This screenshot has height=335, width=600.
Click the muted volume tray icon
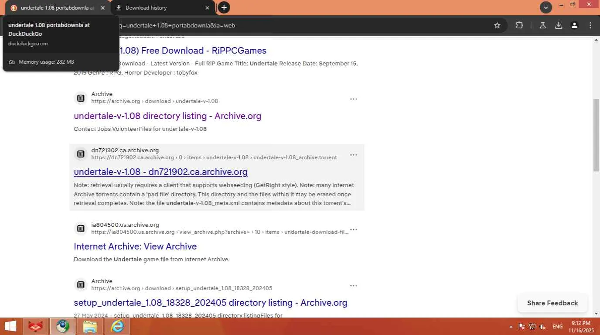543,327
